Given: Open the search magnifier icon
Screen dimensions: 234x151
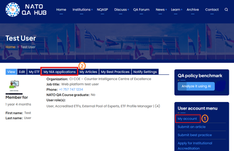Looking at the screenshot, I should [x=226, y=10].
